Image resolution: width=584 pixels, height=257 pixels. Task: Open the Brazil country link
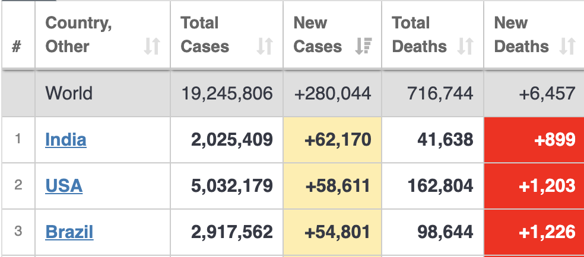[x=69, y=232]
